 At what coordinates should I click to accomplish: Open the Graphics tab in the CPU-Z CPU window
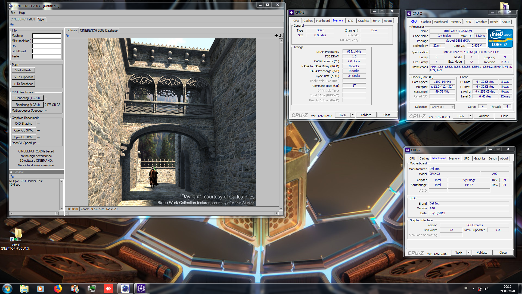[481, 22]
